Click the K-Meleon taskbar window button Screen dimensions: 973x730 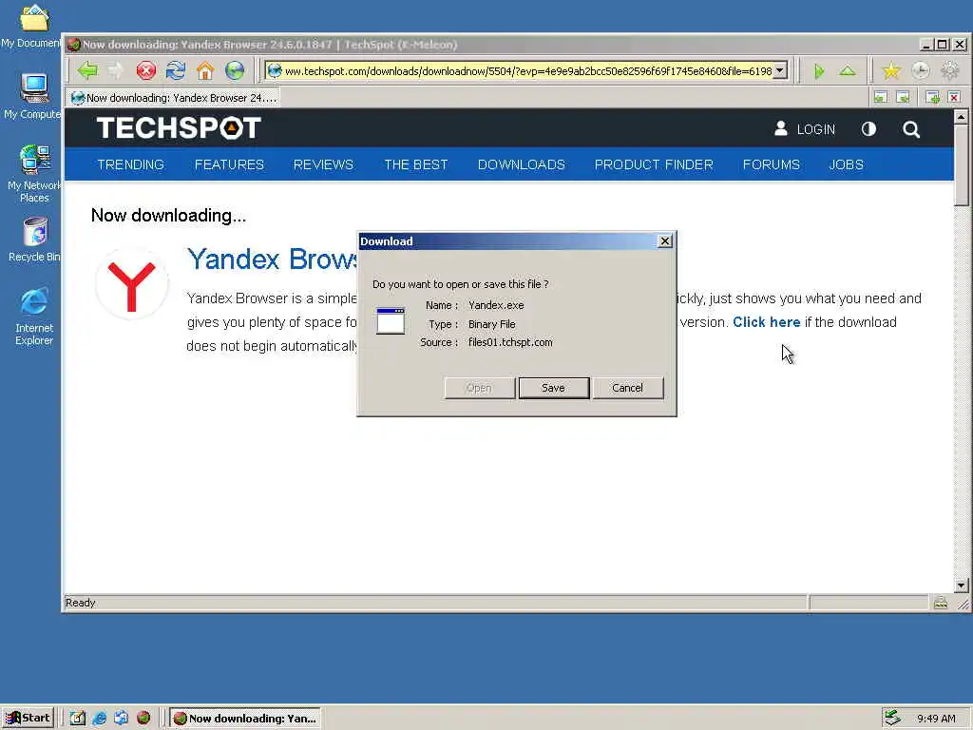coord(245,719)
